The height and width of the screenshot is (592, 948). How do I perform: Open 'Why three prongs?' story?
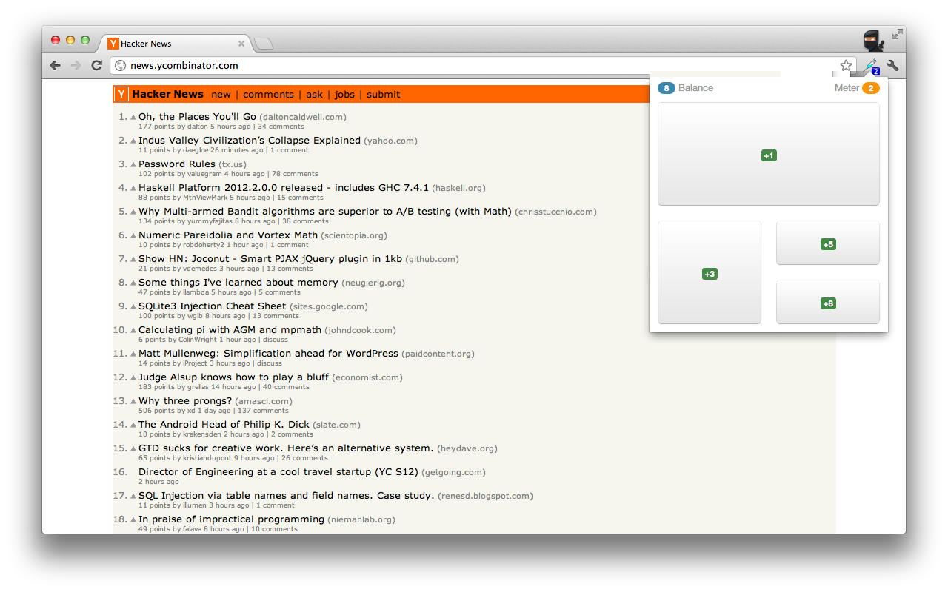[185, 401]
